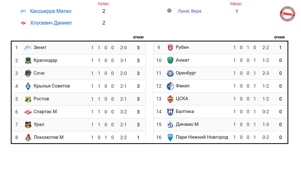The width and height of the screenshot is (301, 169).
Task: Open the Хлусевич Даниил player link
Action: pyautogui.click(x=51, y=23)
